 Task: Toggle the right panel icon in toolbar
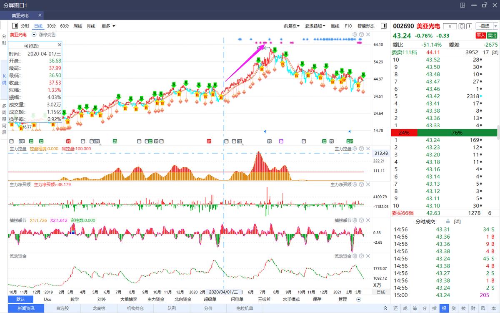point(383,26)
